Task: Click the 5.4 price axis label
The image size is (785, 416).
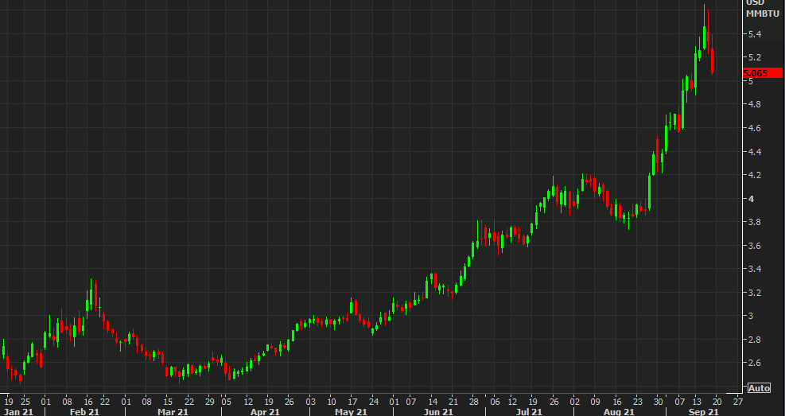Action: click(x=752, y=34)
